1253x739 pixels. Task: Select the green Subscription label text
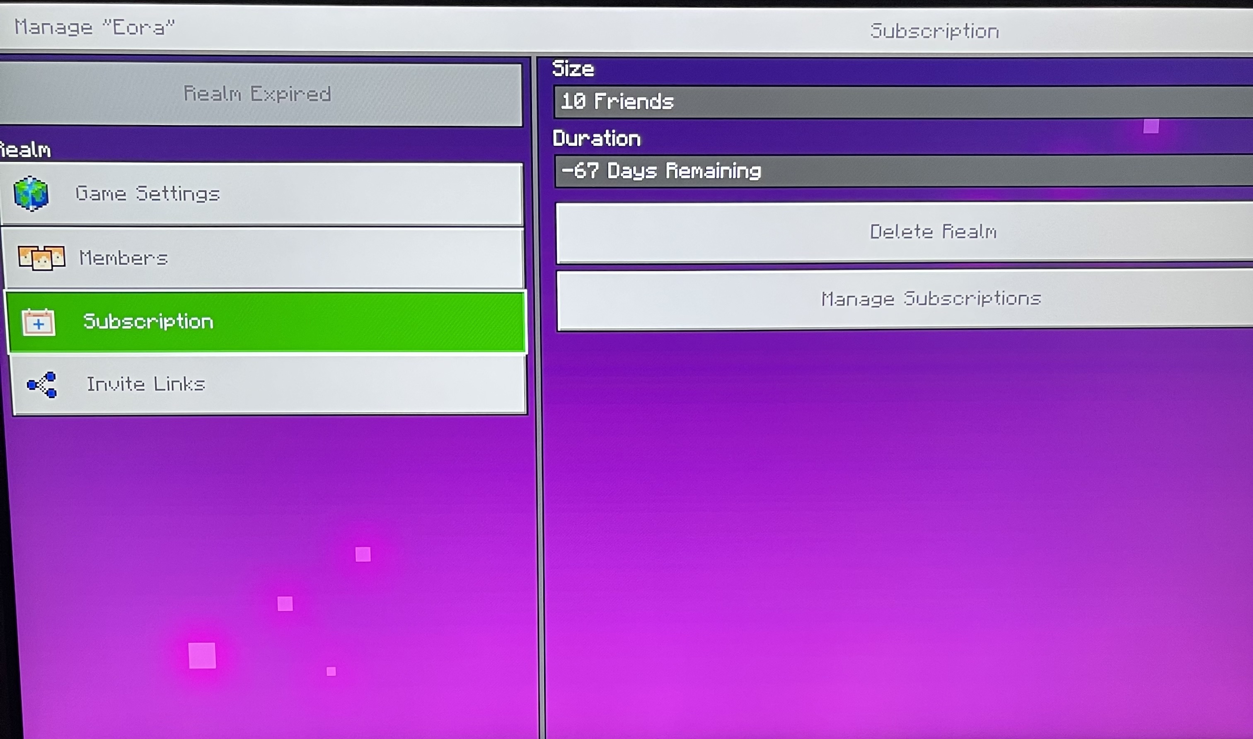click(x=148, y=322)
